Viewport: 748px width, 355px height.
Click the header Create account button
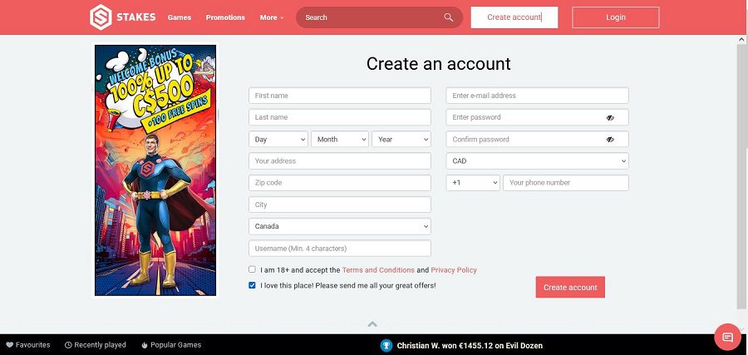click(x=514, y=17)
